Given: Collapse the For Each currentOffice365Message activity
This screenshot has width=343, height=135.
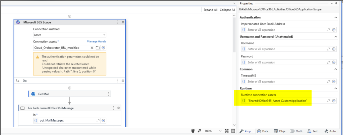Looking at the screenshot, I should 119,108.
